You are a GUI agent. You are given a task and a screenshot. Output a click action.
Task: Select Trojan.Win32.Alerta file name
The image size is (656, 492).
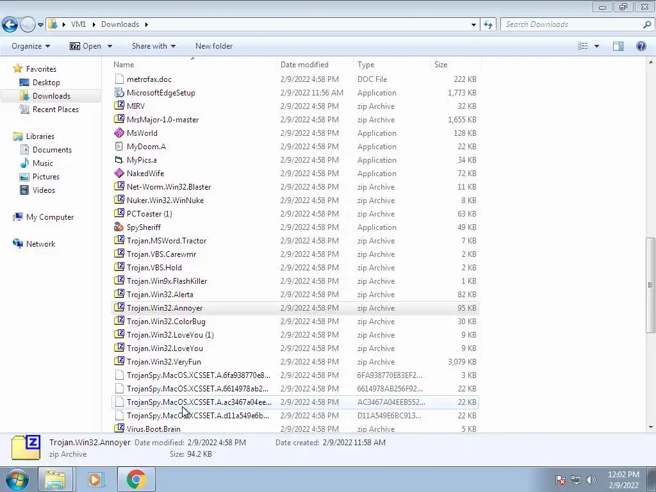pos(160,294)
